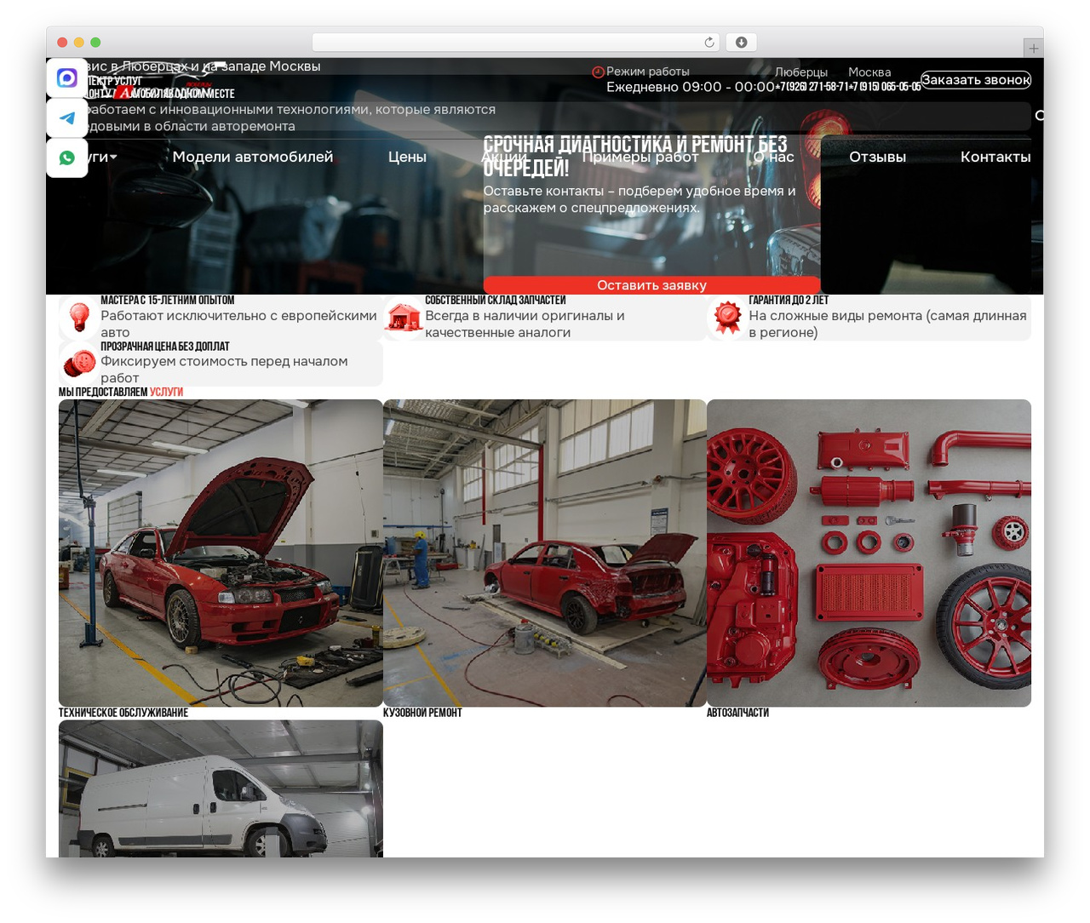
Task: Click the КУЗОВНОЙ РЕМОНТ caption
Action: (x=422, y=713)
